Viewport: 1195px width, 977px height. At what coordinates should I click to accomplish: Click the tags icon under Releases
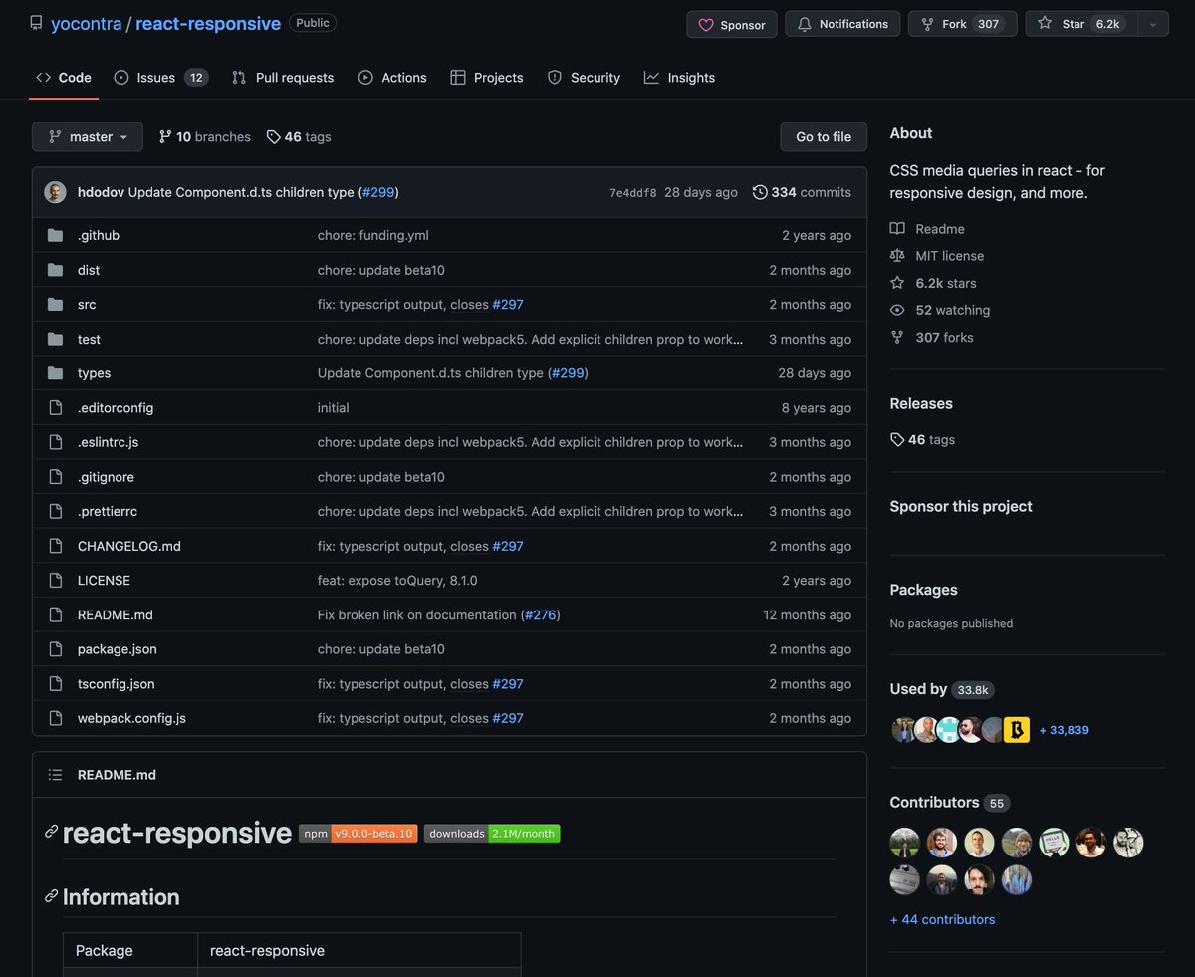(x=897, y=439)
